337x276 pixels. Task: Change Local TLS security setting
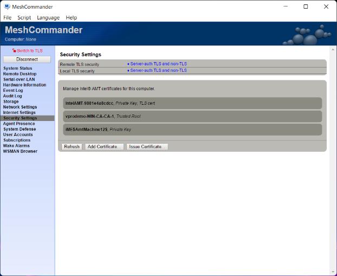coord(157,70)
